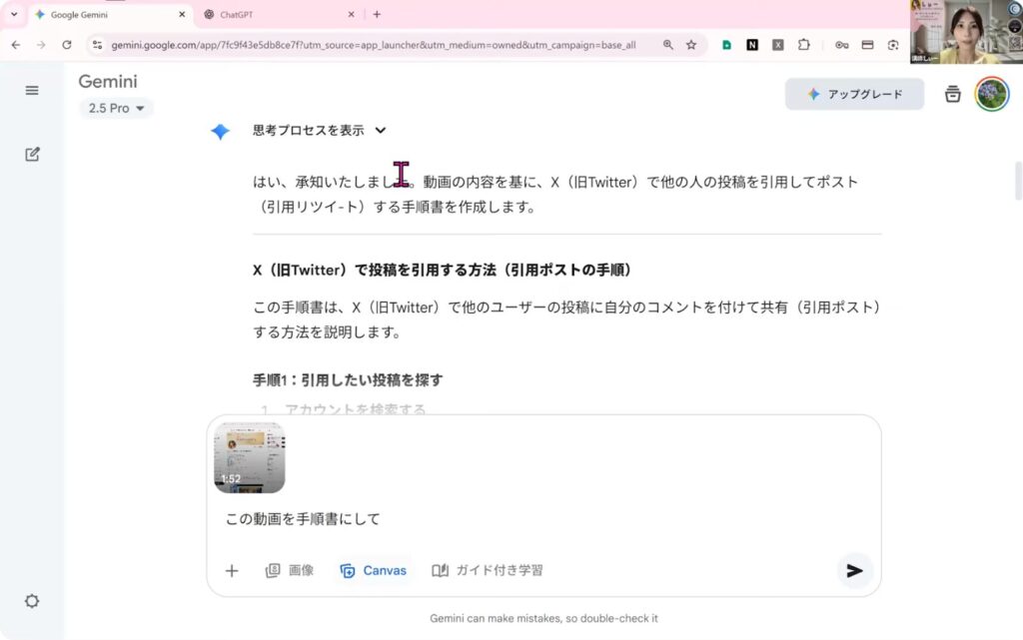This screenshot has height=640, width=1023.
Task: Click the アップグレード upgrade button
Action: pos(854,94)
